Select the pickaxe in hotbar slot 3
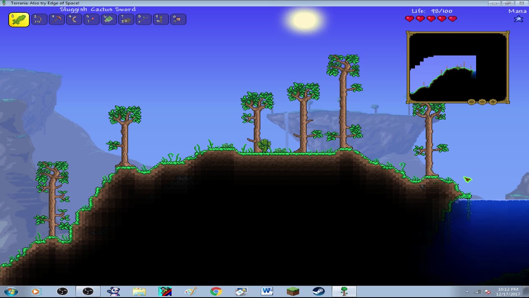The height and width of the screenshot is (298, 529). (x=57, y=19)
